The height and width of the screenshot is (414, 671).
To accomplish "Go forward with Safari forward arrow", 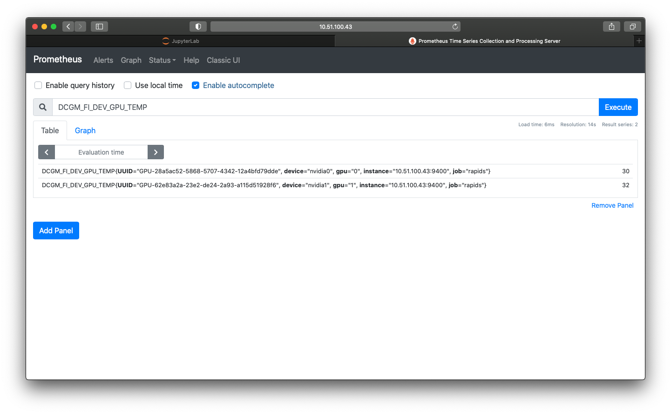I will click(x=81, y=27).
